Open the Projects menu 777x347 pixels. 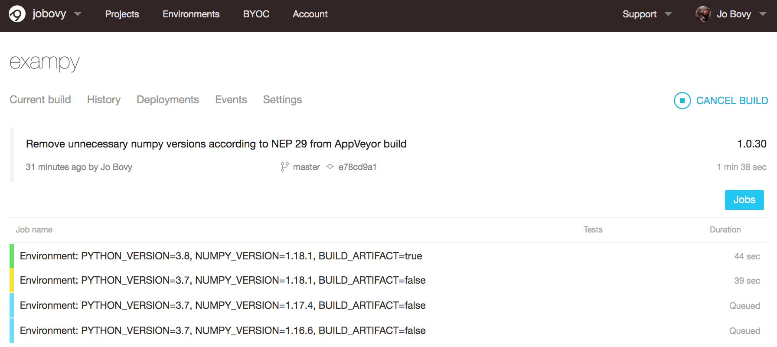coord(122,14)
